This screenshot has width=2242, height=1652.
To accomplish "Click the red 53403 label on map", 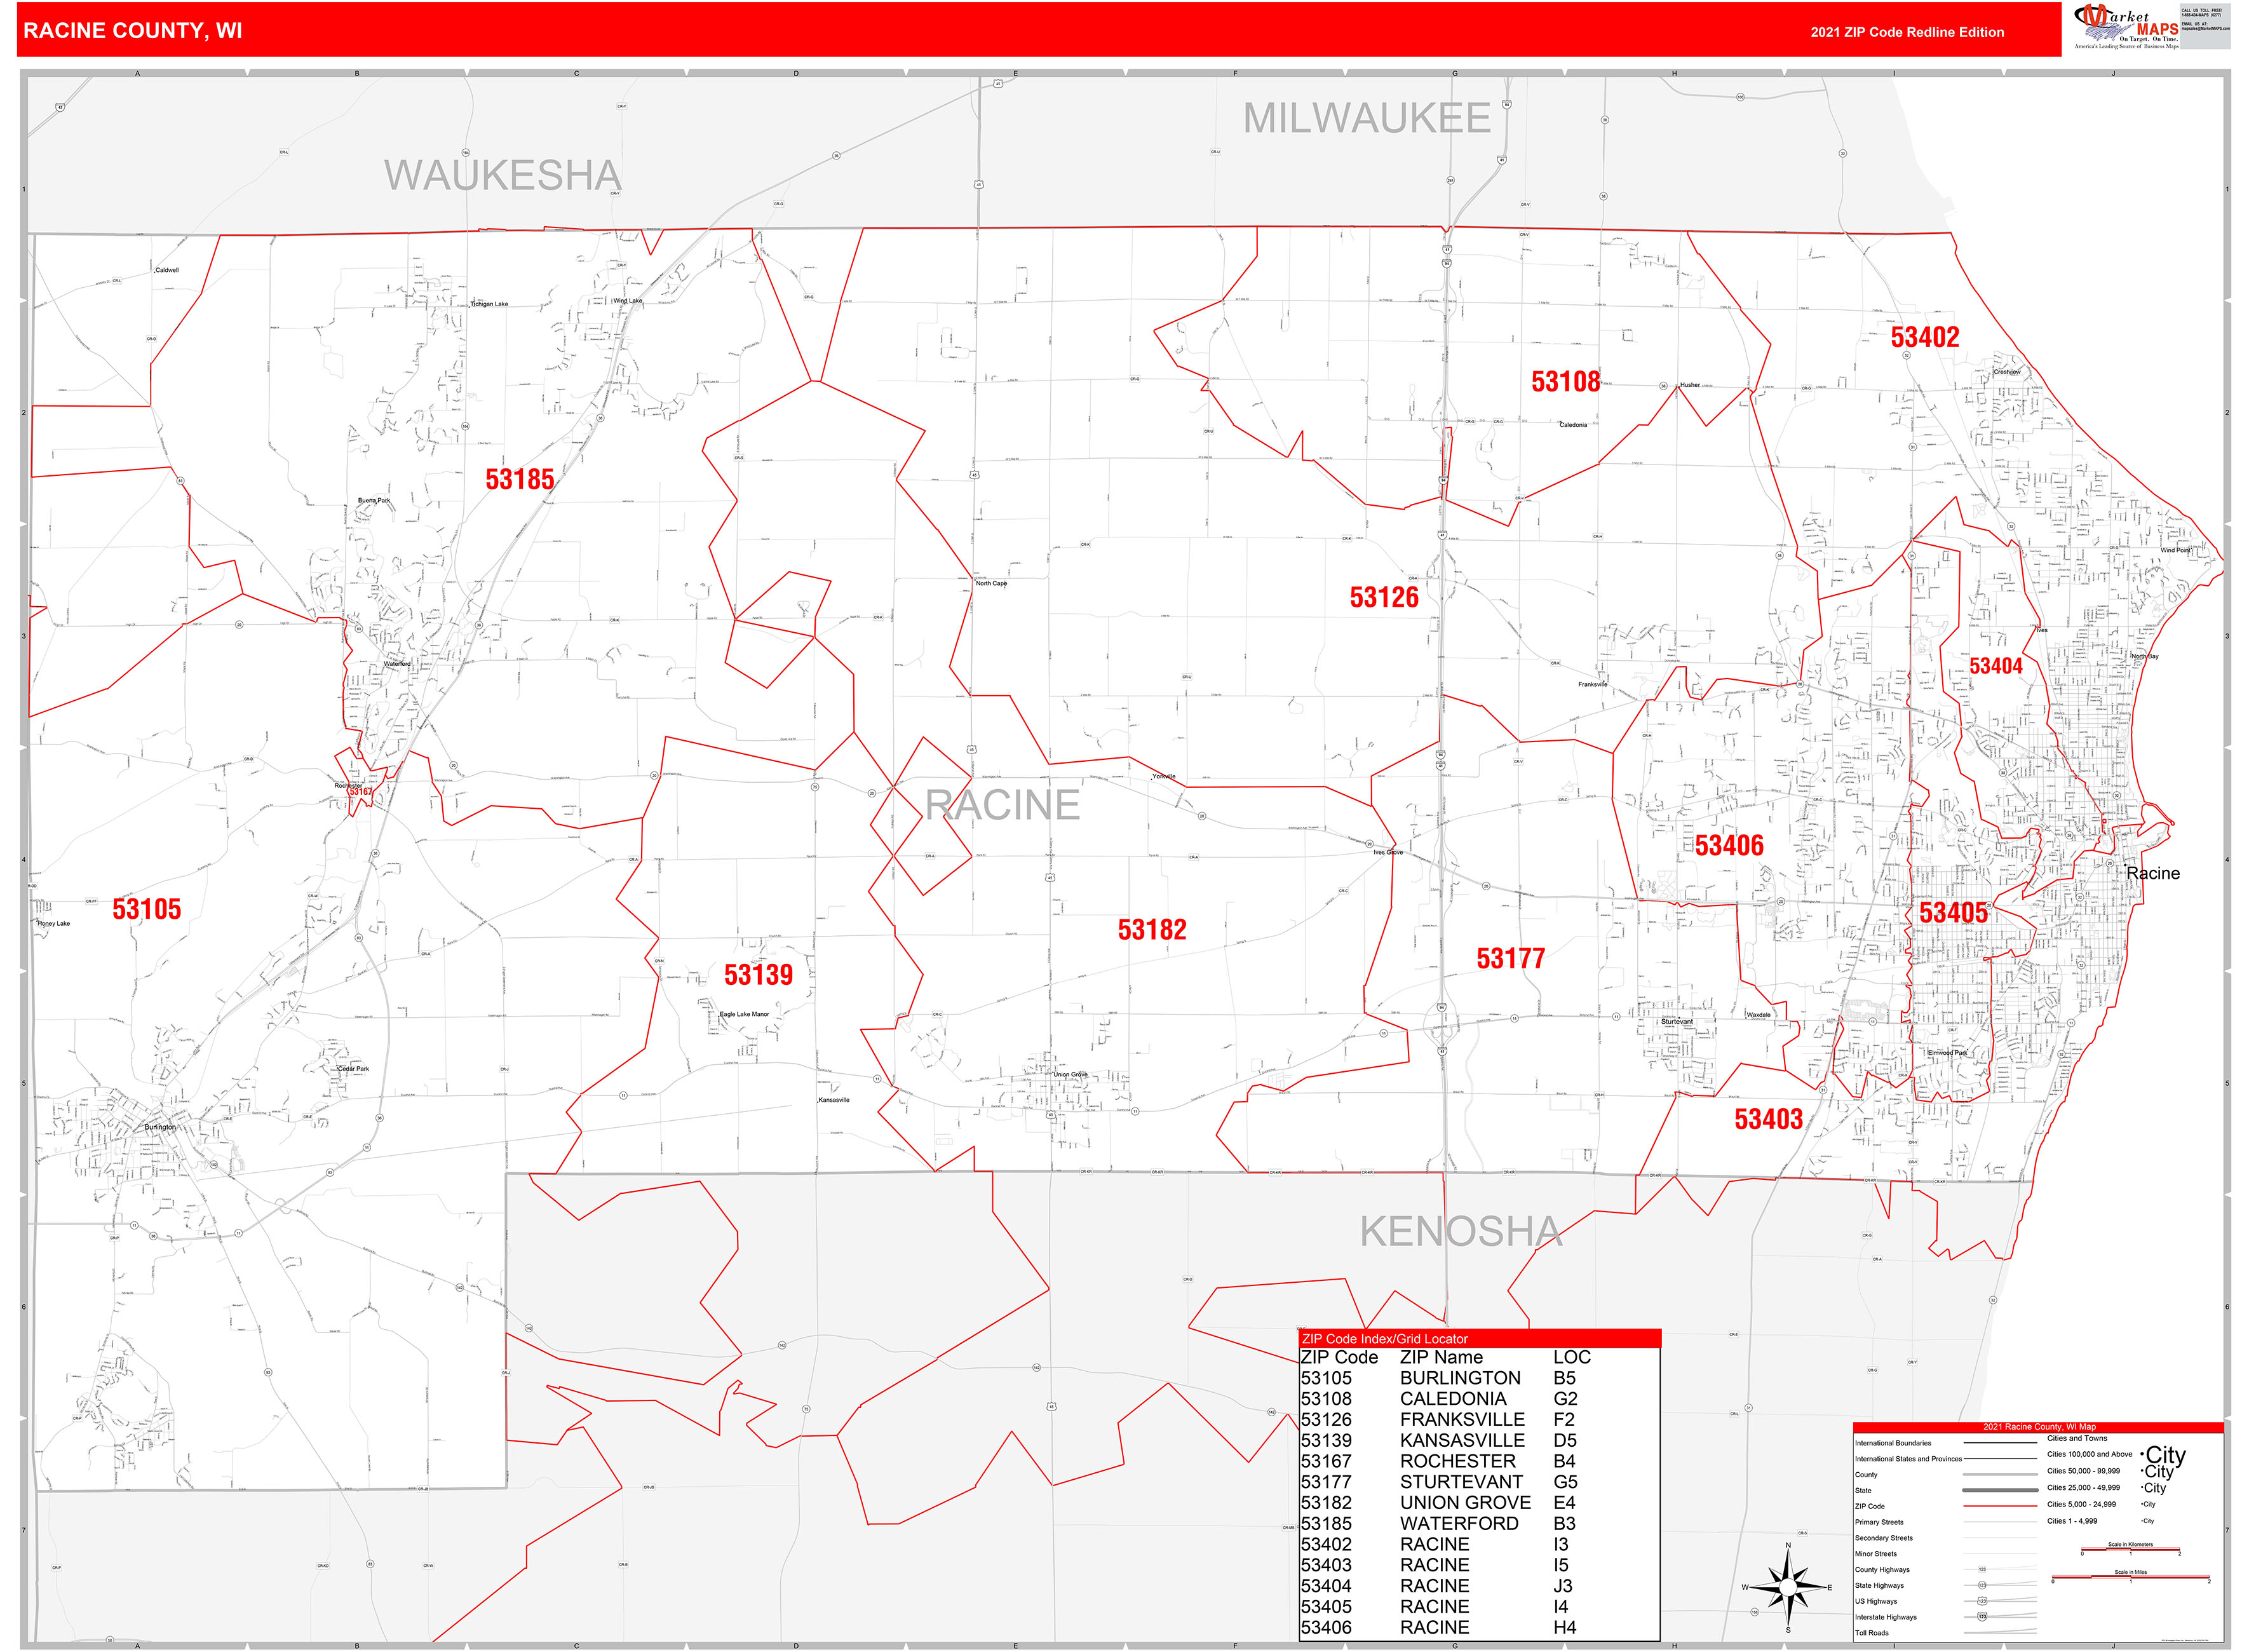I will click(x=1768, y=1119).
